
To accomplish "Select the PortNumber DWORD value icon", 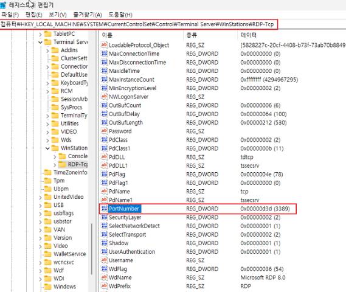I will click(104, 208).
